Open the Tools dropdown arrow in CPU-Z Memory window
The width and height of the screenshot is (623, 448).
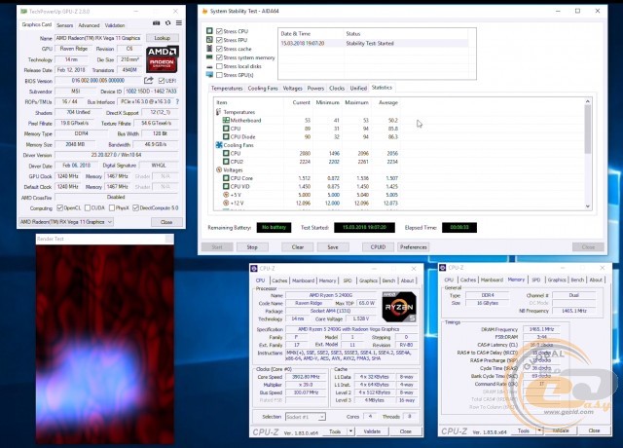pos(539,430)
